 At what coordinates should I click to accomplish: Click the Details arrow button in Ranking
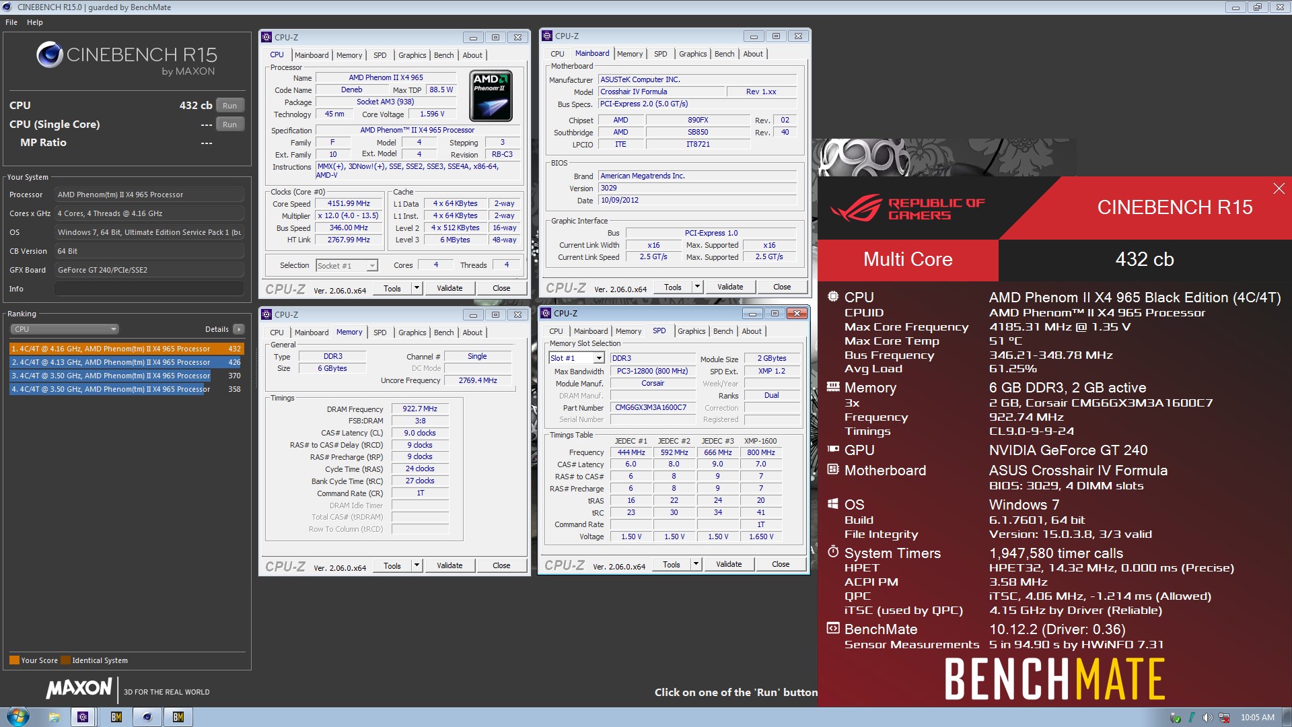point(239,329)
